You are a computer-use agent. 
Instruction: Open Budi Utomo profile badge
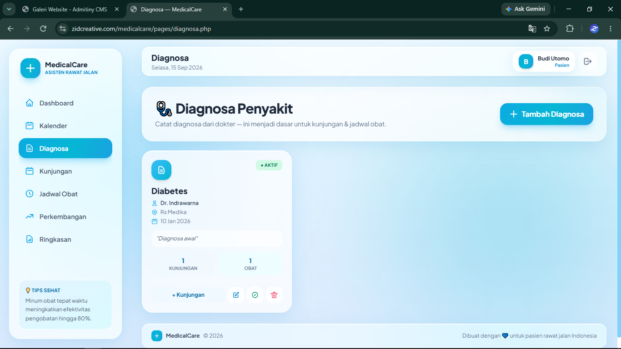[544, 61]
